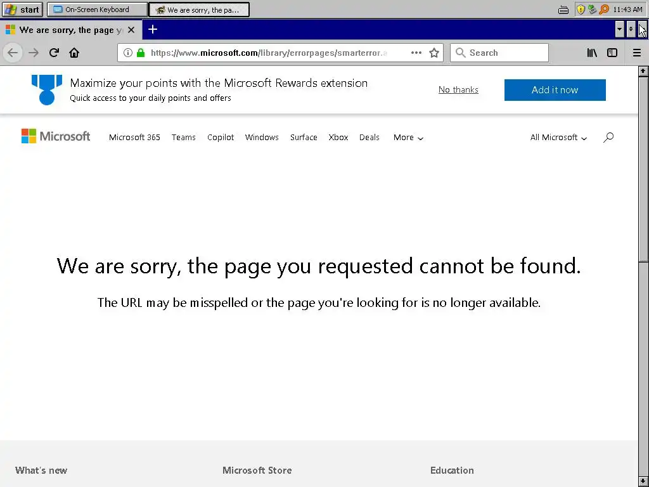The height and width of the screenshot is (487, 649).
Task: Click inside the browser Search field
Action: tap(499, 53)
